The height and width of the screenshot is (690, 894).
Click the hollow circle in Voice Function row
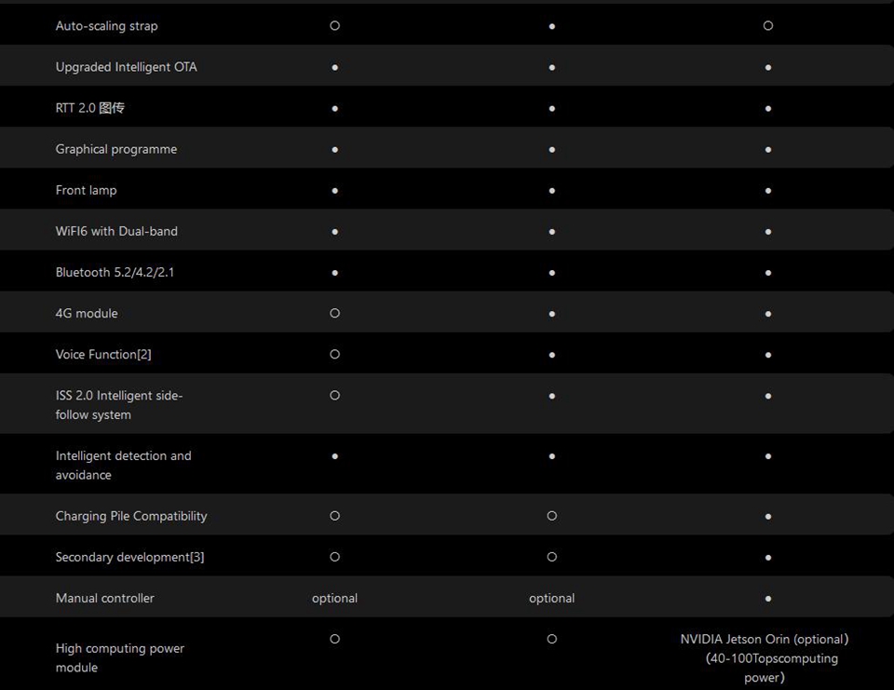click(335, 355)
